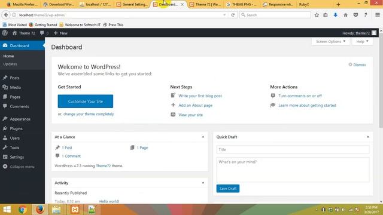This screenshot has width=383, height=215.
Task: Open the Press This bookmark
Action: click(x=113, y=24)
